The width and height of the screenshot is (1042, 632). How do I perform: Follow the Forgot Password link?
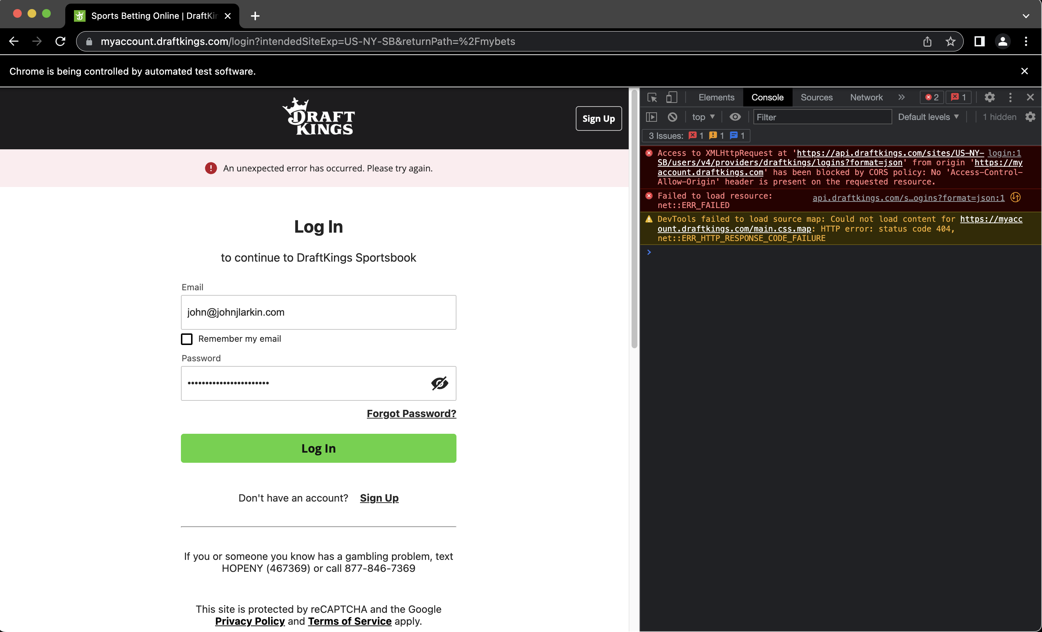click(411, 413)
